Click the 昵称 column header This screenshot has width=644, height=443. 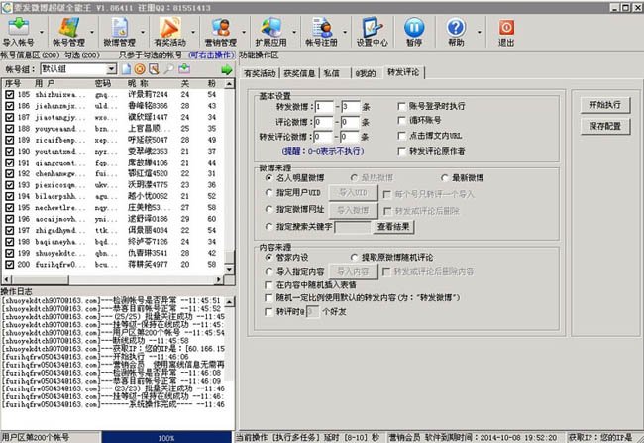click(138, 84)
